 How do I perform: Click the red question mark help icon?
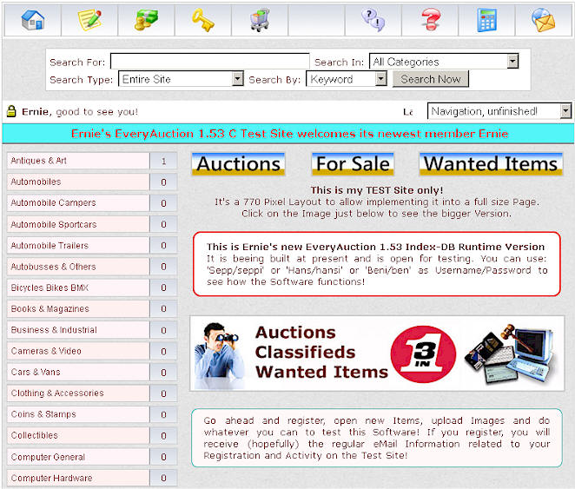[430, 20]
